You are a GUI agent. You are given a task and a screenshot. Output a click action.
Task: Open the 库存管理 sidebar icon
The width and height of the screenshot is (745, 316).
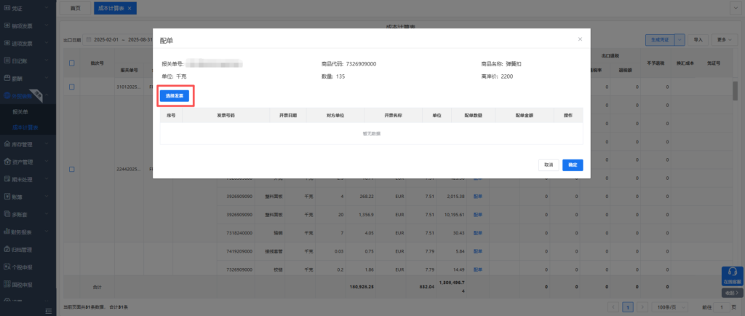point(7,145)
